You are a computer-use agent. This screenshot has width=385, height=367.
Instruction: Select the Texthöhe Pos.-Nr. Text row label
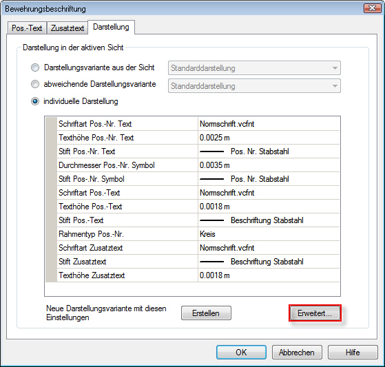(x=127, y=138)
